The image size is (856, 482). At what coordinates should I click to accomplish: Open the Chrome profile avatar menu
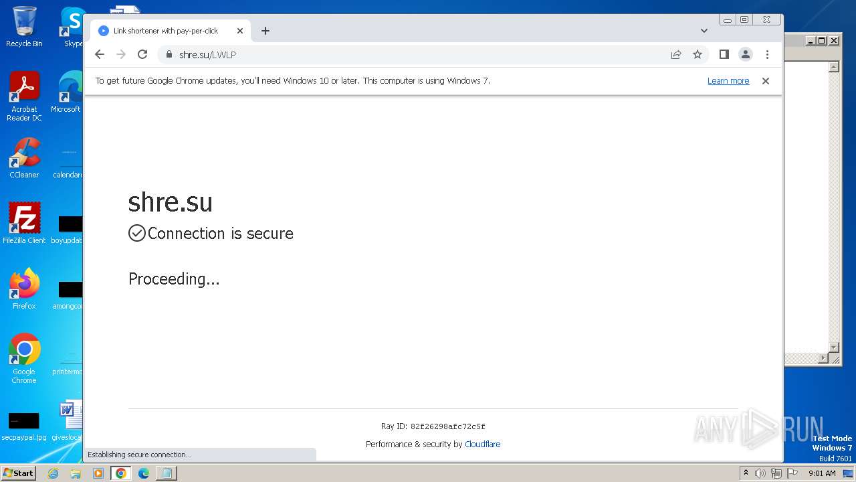pyautogui.click(x=746, y=54)
